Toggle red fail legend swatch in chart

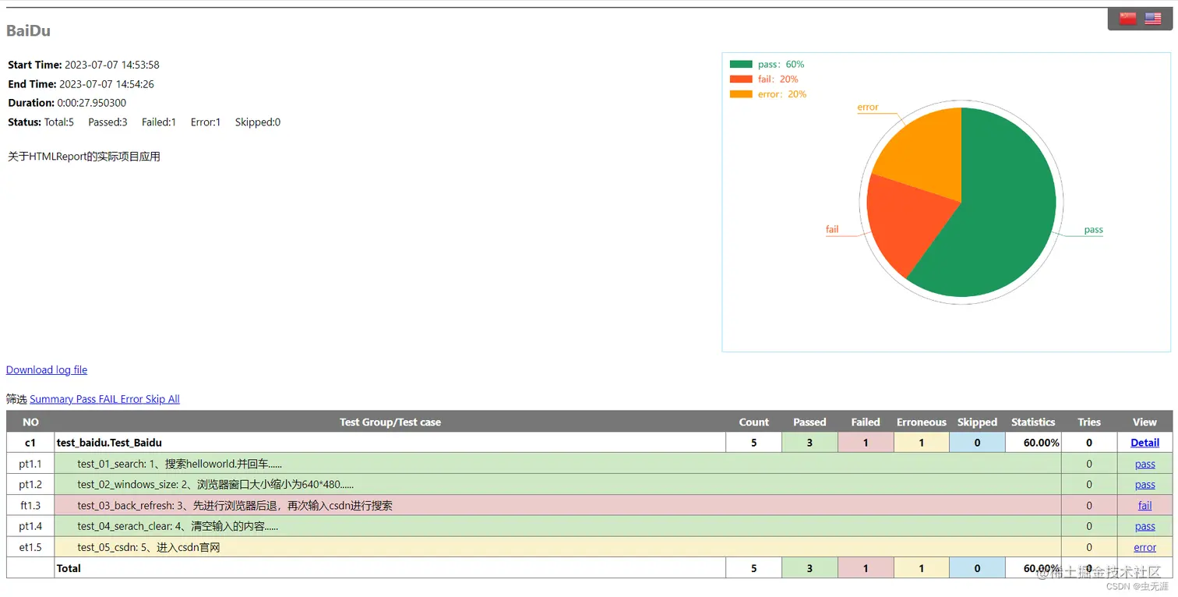click(741, 79)
